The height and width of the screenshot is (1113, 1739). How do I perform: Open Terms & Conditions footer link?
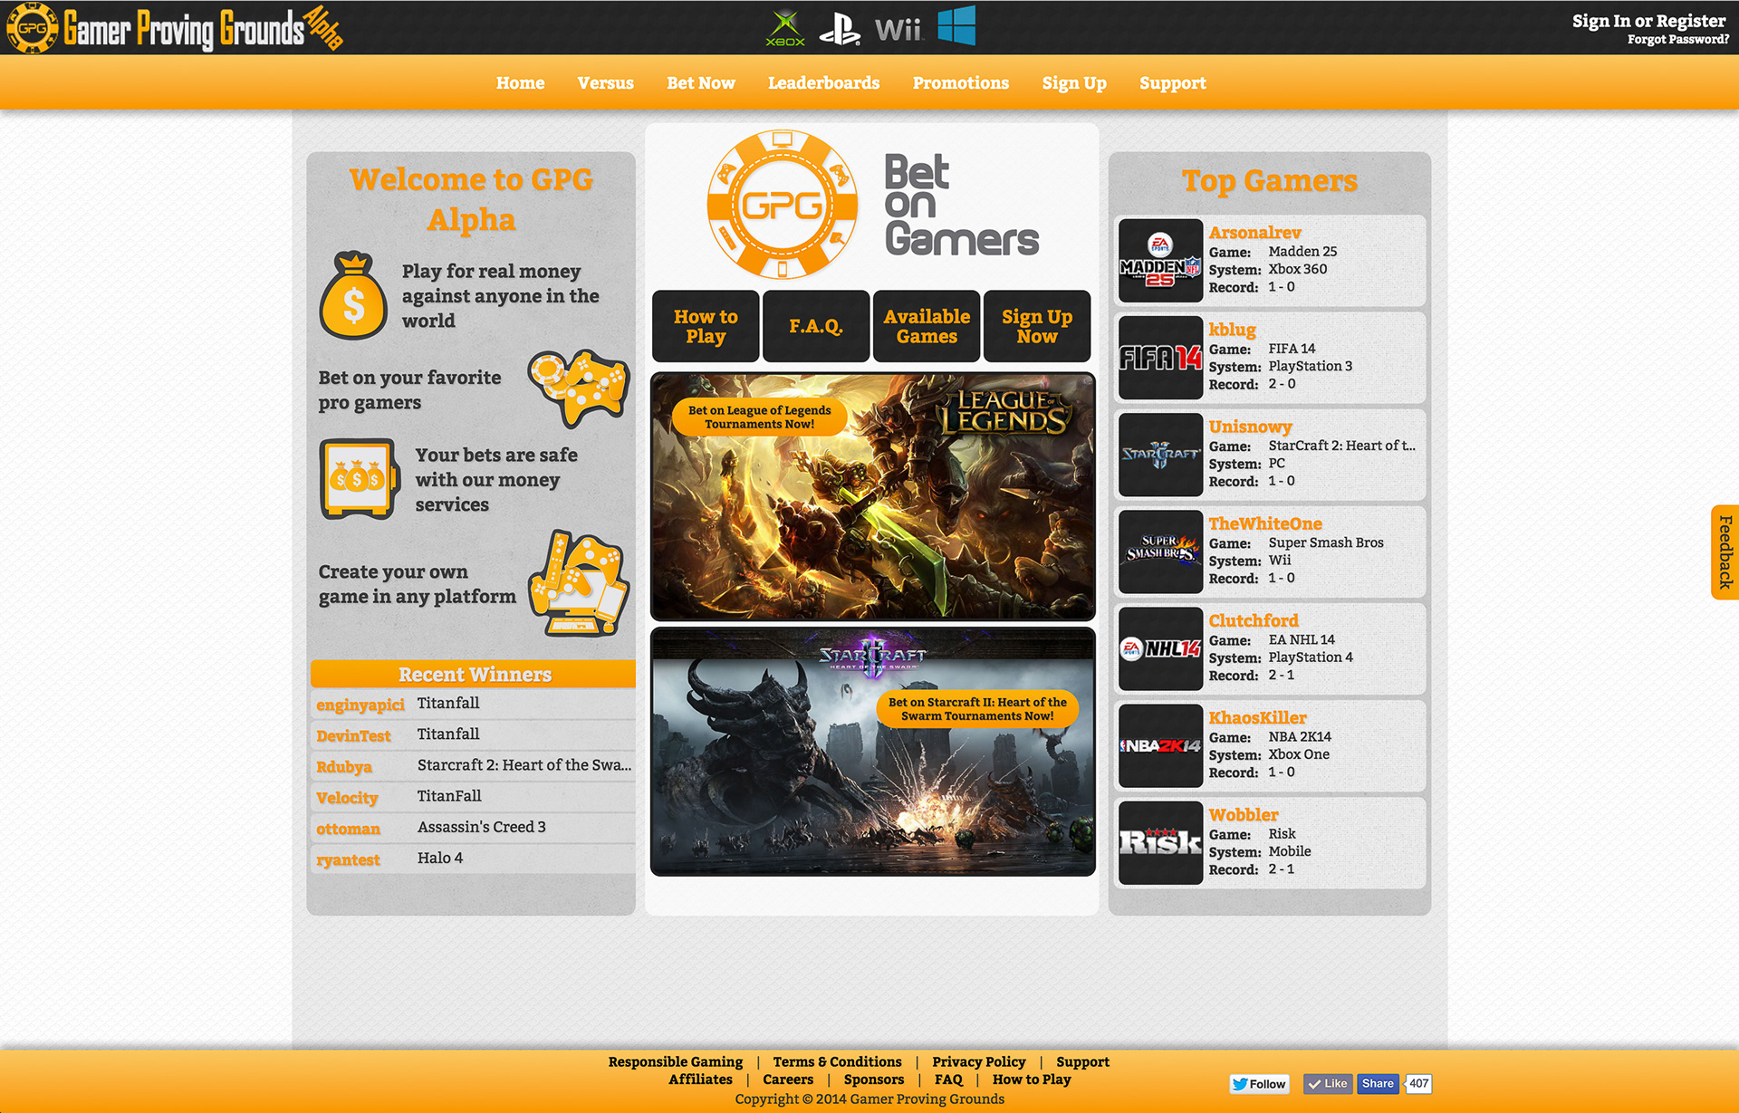tap(837, 1061)
